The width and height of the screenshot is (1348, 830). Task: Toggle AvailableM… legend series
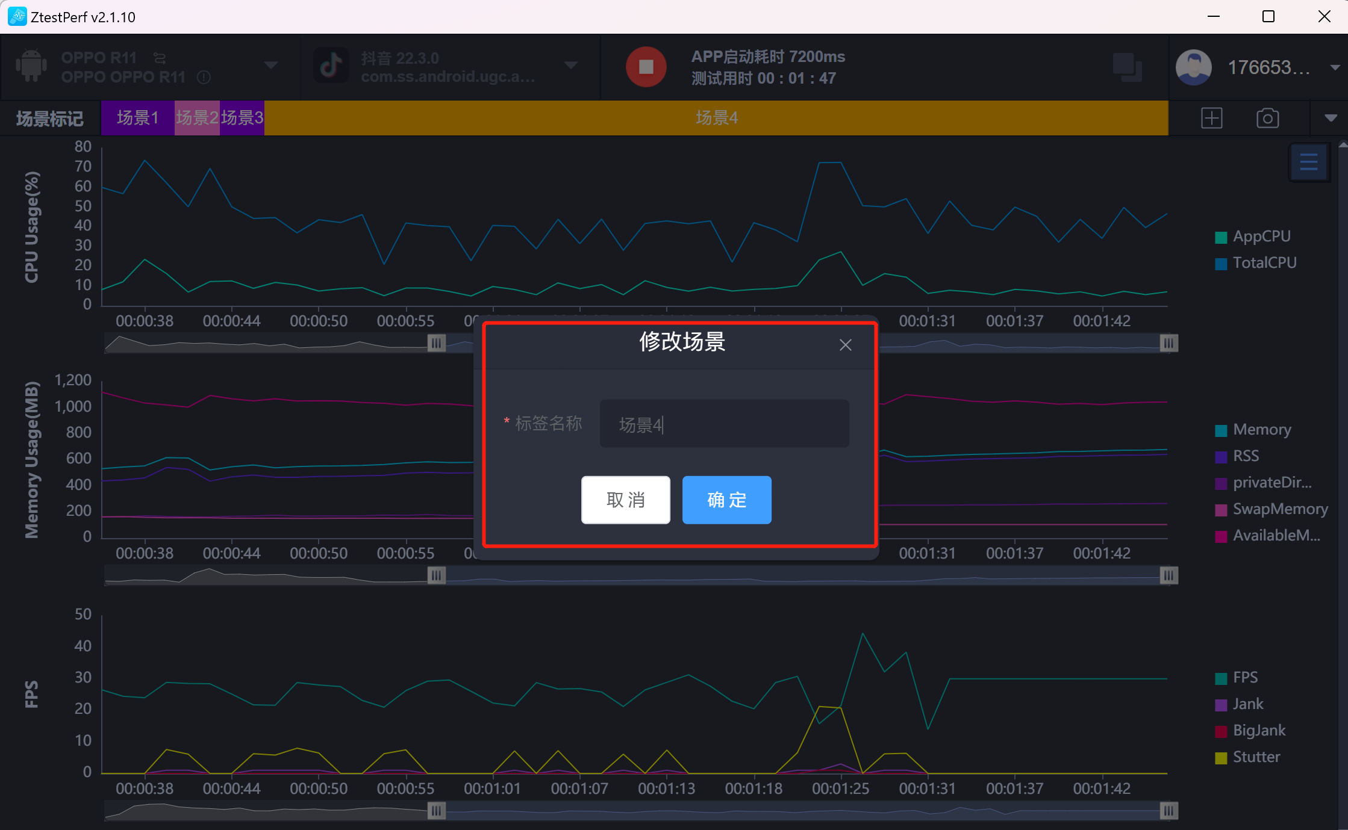pyautogui.click(x=1268, y=536)
